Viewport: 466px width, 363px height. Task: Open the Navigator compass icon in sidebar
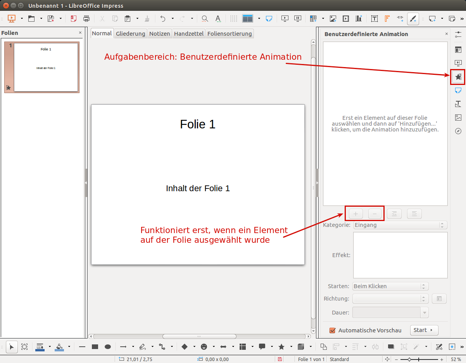(x=458, y=131)
